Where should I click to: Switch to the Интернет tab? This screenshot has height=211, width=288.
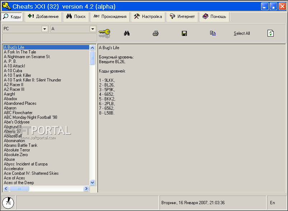click(x=182, y=17)
